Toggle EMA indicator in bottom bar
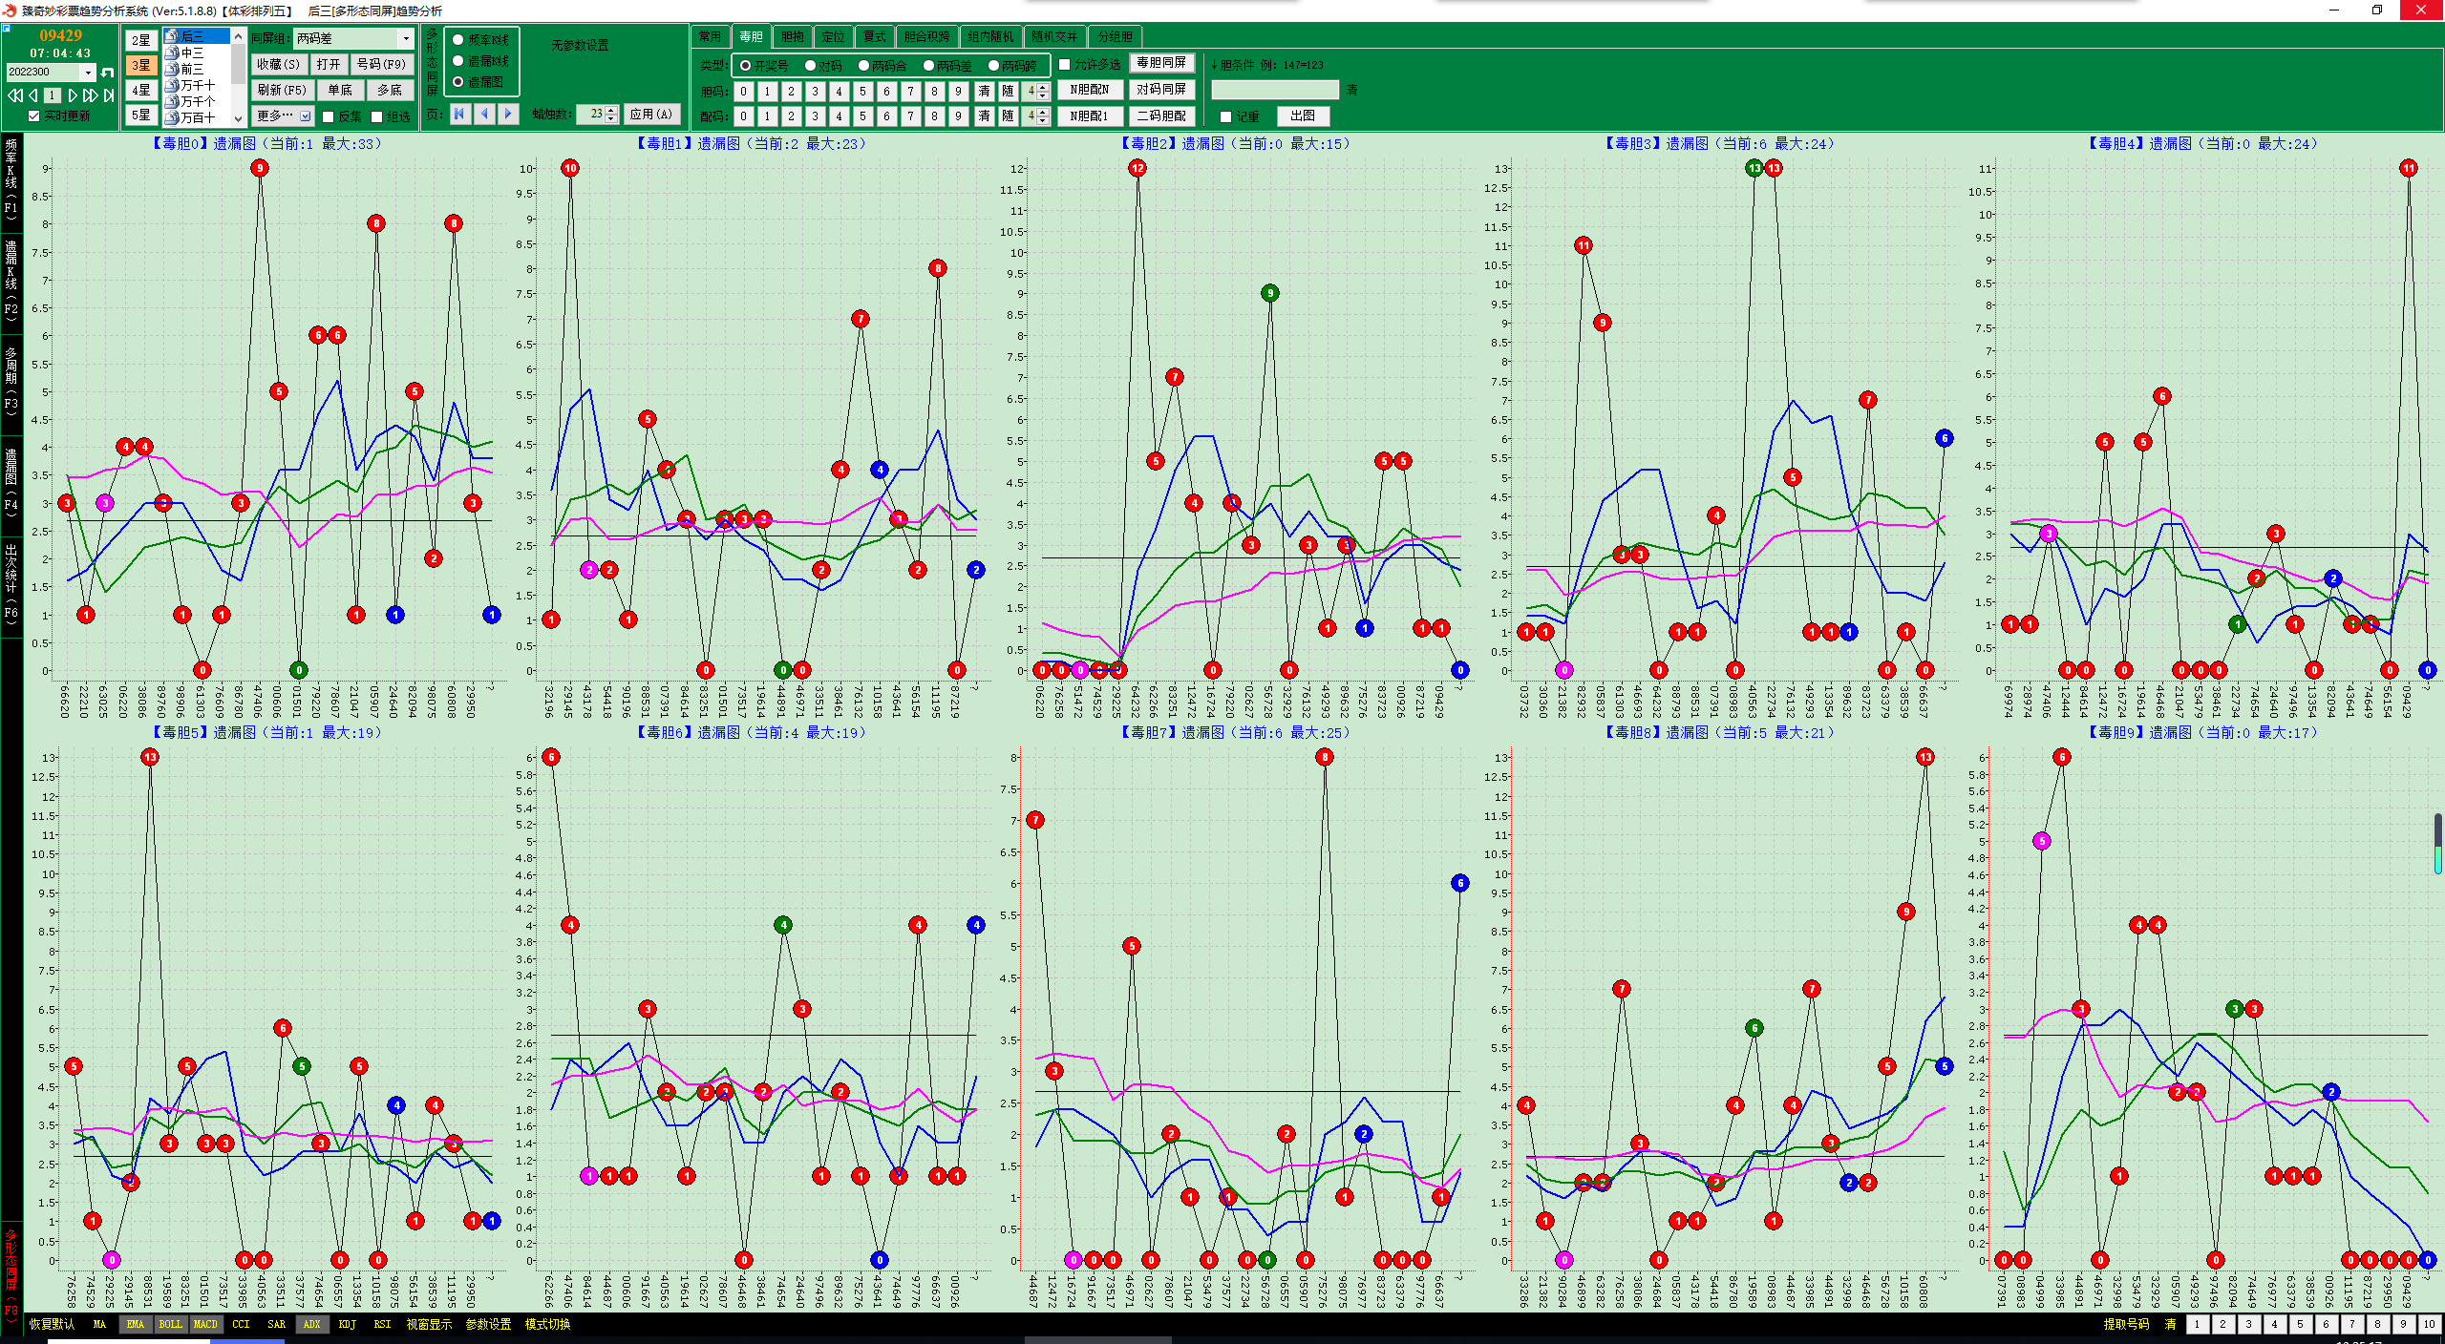 [x=135, y=1324]
